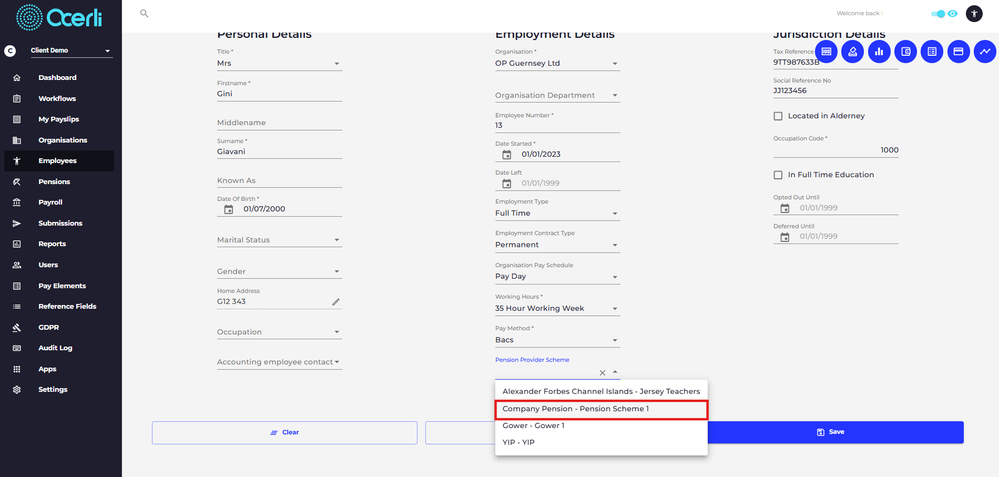Toggle the visibility switch in the header
This screenshot has height=477, width=999.
(x=938, y=14)
